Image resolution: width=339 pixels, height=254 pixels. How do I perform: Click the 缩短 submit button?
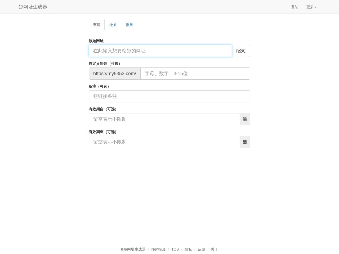point(241,51)
